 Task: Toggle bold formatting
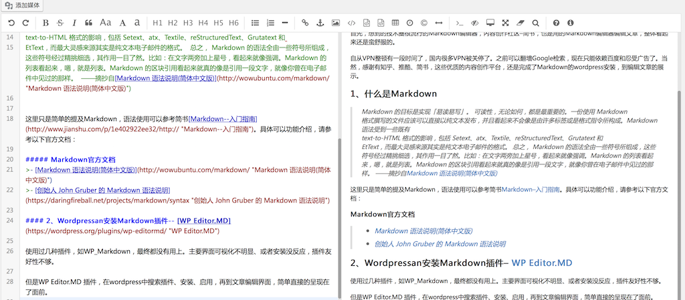tap(45, 23)
